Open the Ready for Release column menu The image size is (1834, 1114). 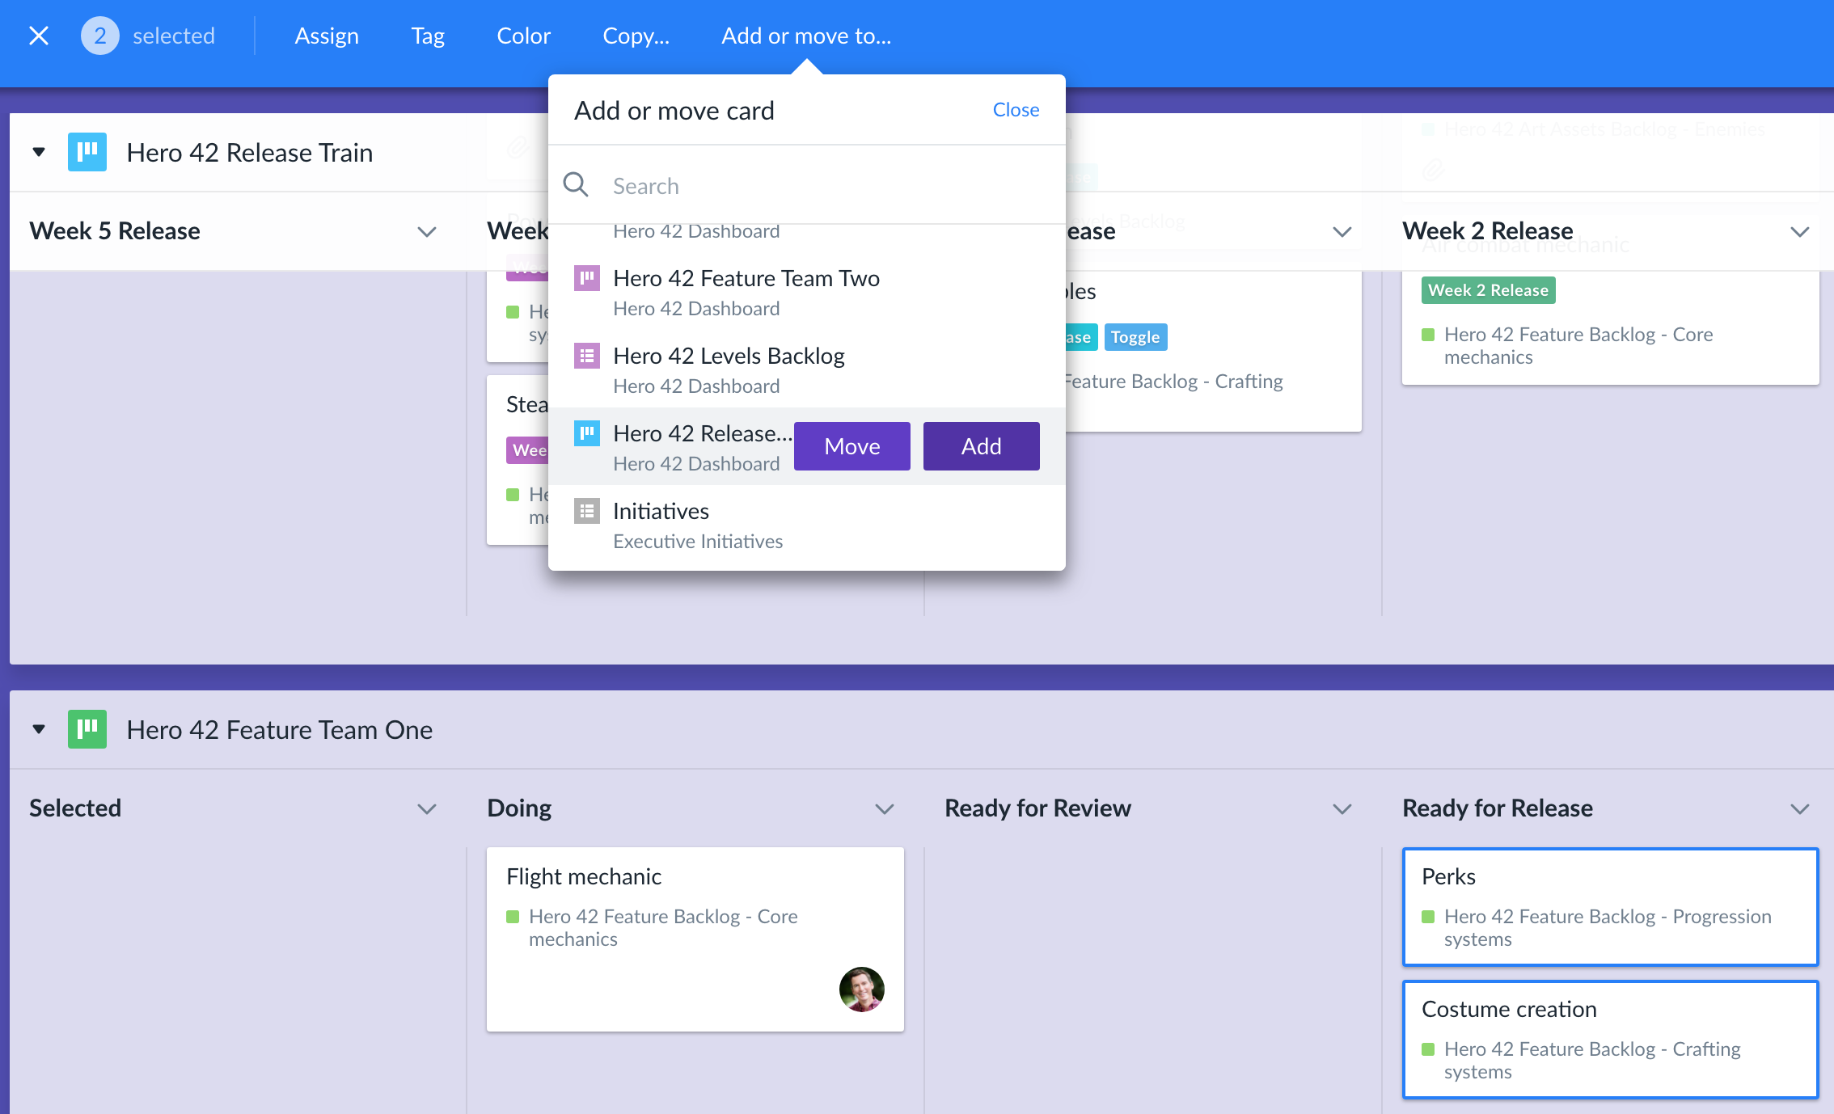click(x=1798, y=808)
